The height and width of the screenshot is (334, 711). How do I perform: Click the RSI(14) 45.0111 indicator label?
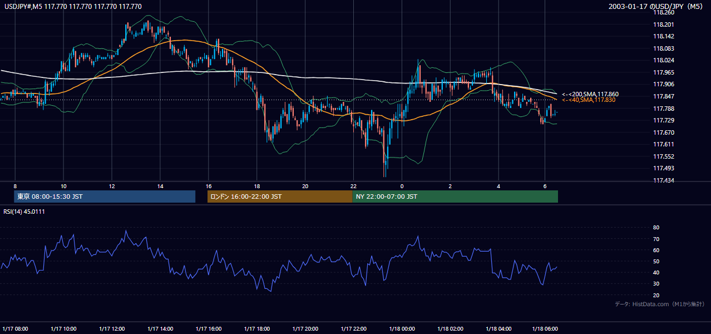[x=24, y=212]
